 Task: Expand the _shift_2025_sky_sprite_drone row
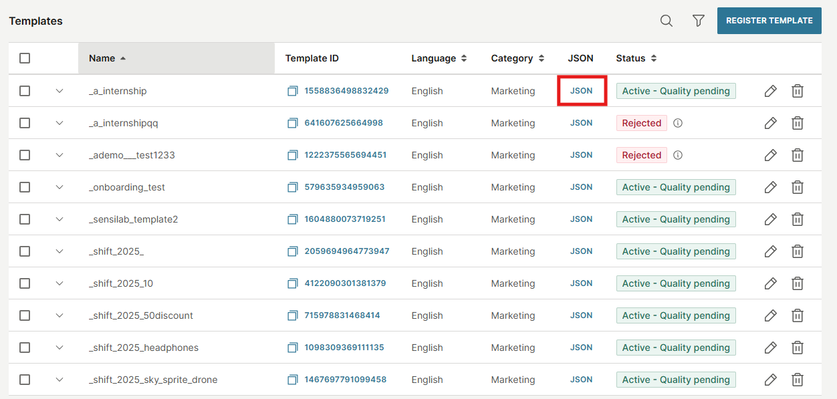tap(59, 380)
